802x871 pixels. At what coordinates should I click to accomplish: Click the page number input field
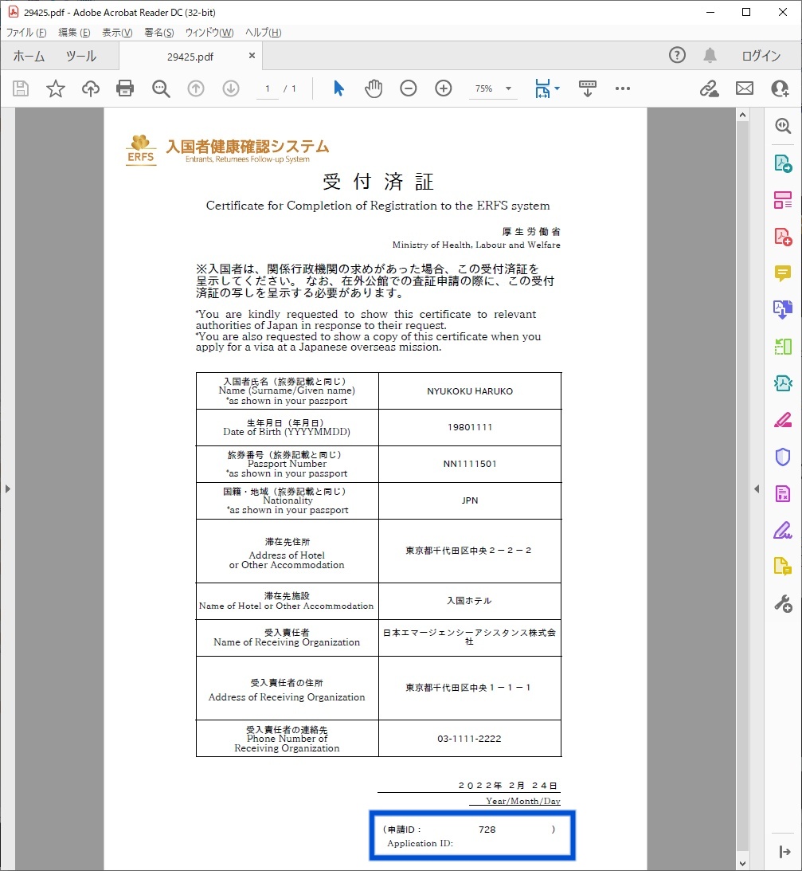(268, 88)
